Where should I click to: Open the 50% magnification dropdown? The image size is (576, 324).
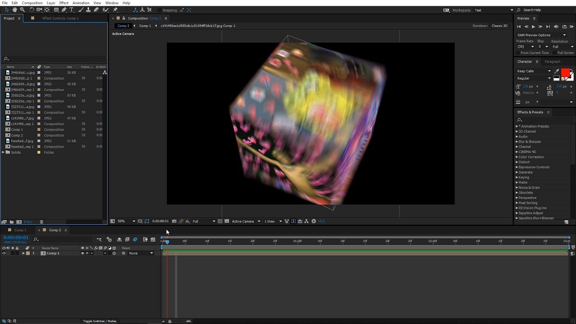[126, 221]
